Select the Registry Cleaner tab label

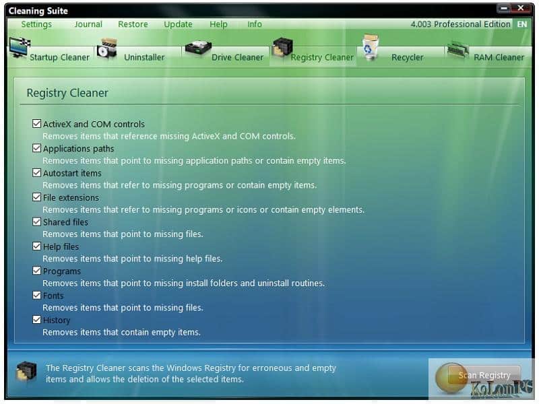322,57
